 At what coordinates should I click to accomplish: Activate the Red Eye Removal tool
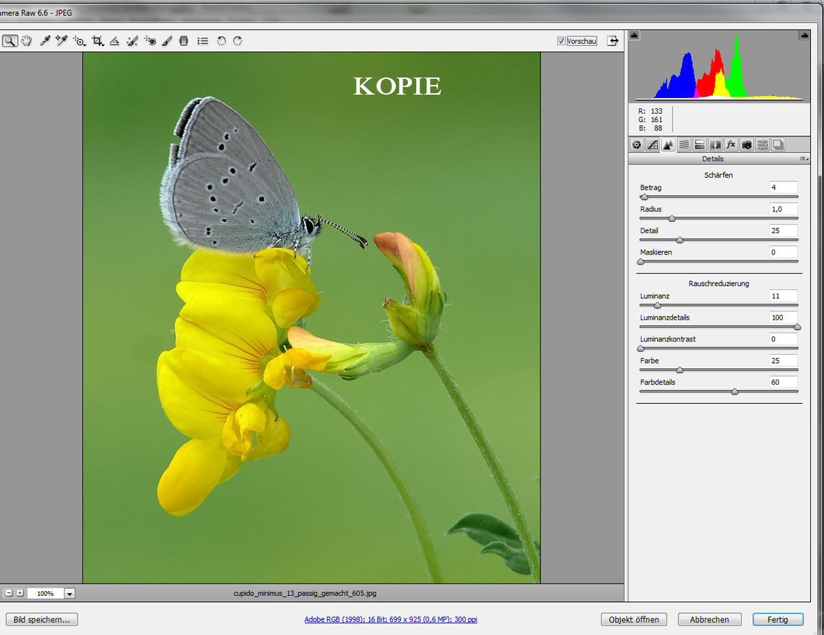click(x=150, y=41)
